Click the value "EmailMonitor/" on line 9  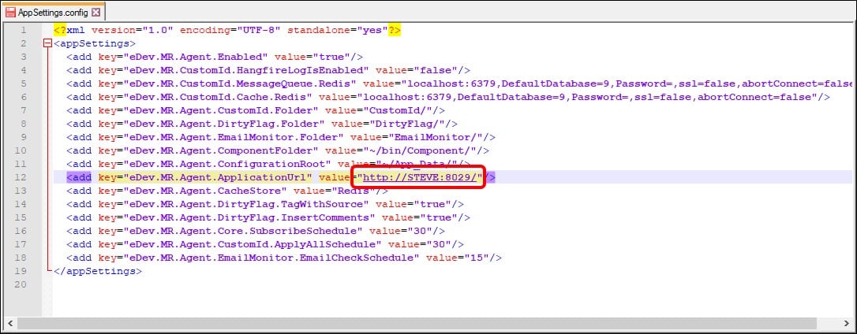pos(435,137)
